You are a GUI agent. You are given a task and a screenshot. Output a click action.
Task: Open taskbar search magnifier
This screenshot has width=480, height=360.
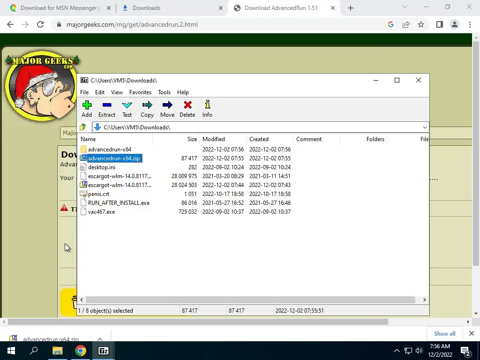coord(34,351)
